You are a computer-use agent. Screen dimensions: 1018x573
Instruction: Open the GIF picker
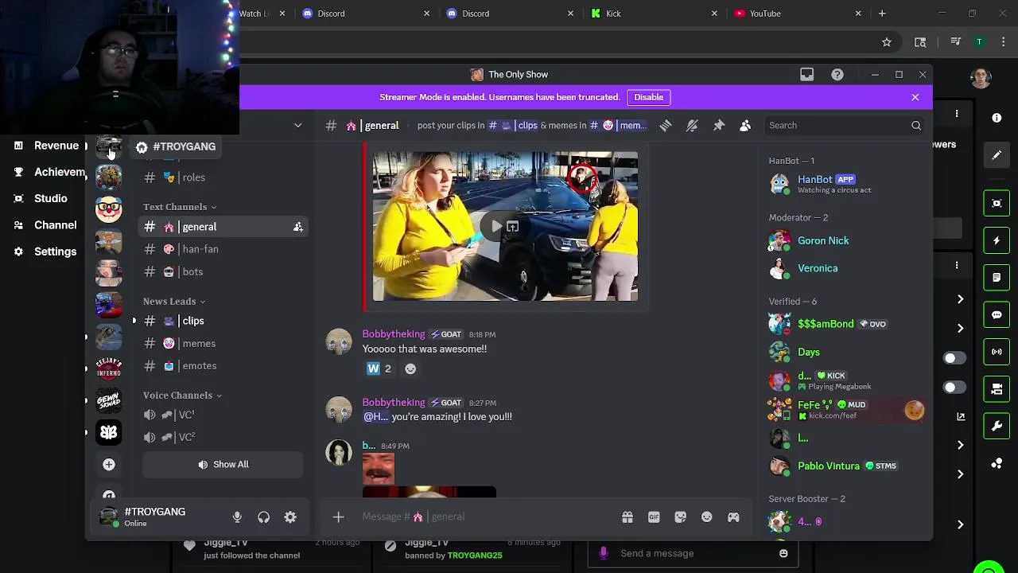pyautogui.click(x=654, y=517)
